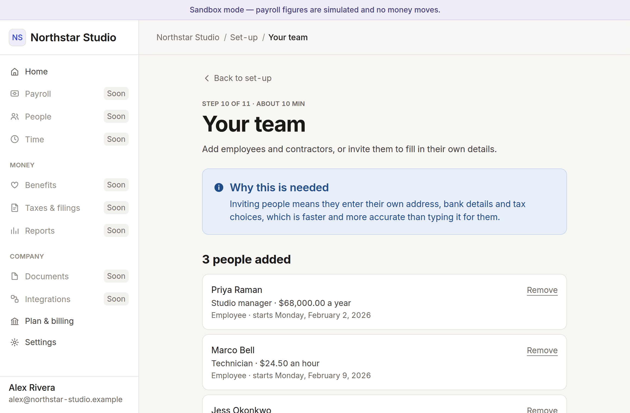Click the back chevron arrow icon
This screenshot has width=630, height=413.
point(207,78)
